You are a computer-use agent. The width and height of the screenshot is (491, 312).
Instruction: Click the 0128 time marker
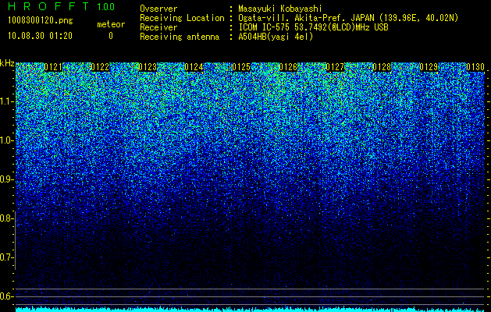click(x=382, y=67)
